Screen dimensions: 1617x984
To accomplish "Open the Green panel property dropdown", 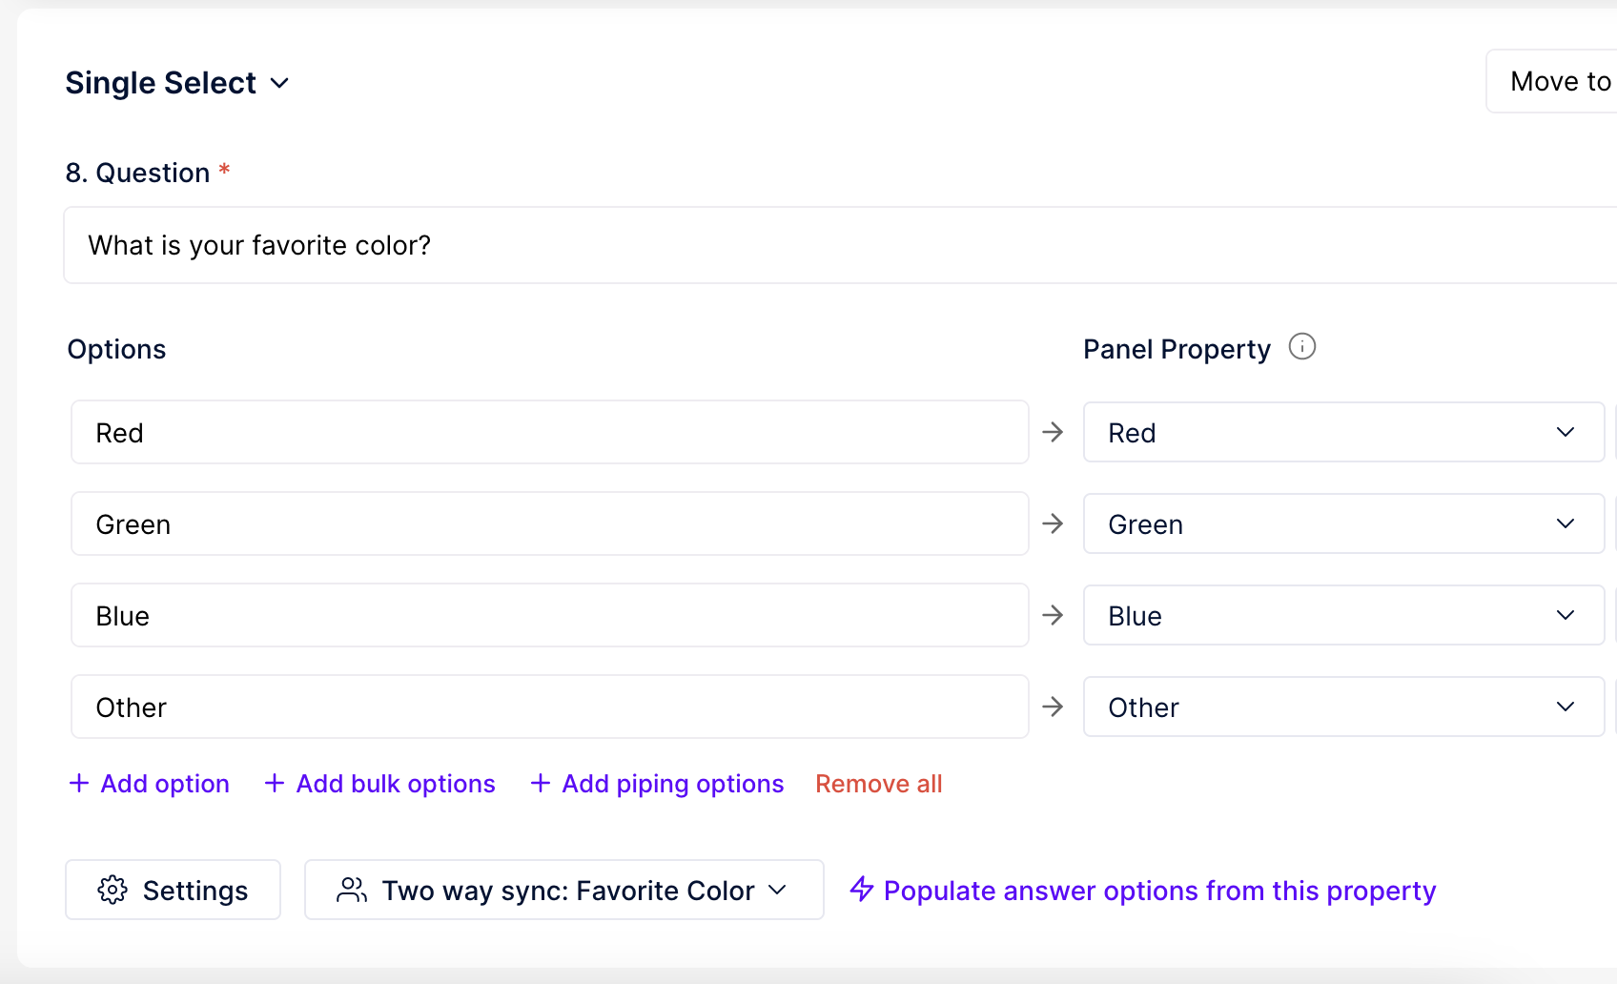I will [x=1343, y=523].
